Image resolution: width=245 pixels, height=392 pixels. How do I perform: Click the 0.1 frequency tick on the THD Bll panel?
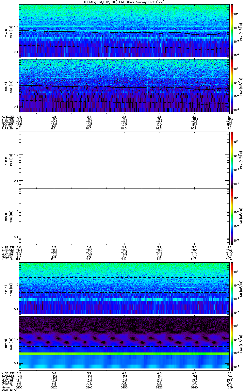click(x=16, y=237)
